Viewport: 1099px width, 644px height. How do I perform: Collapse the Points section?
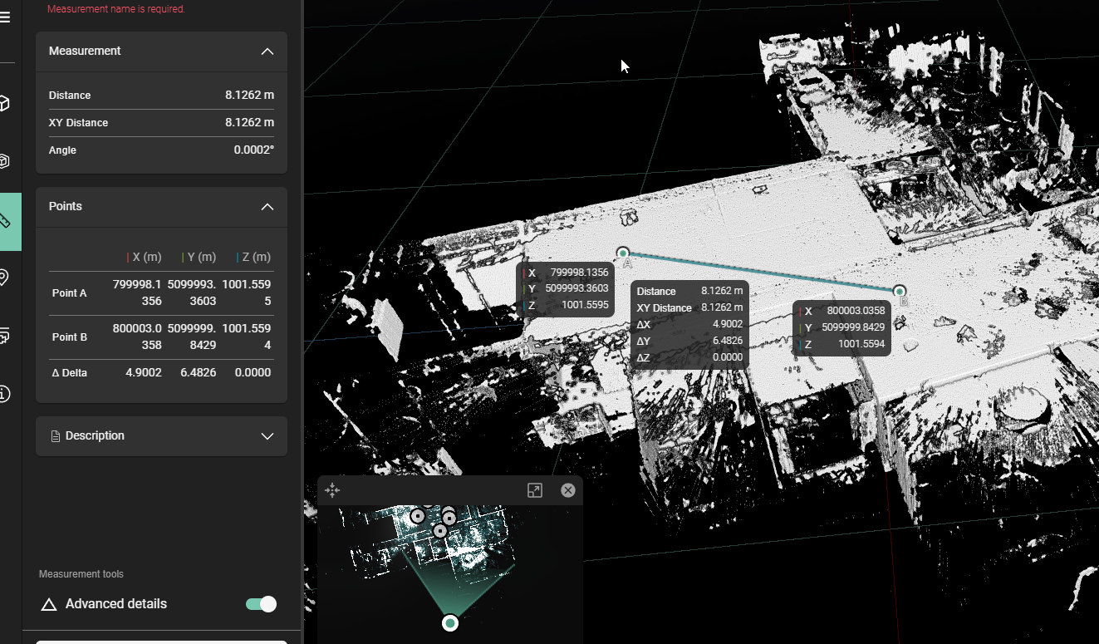(267, 207)
